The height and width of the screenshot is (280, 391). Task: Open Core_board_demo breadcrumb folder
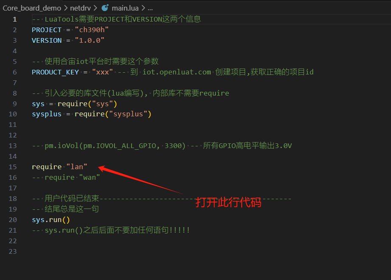coord(32,8)
